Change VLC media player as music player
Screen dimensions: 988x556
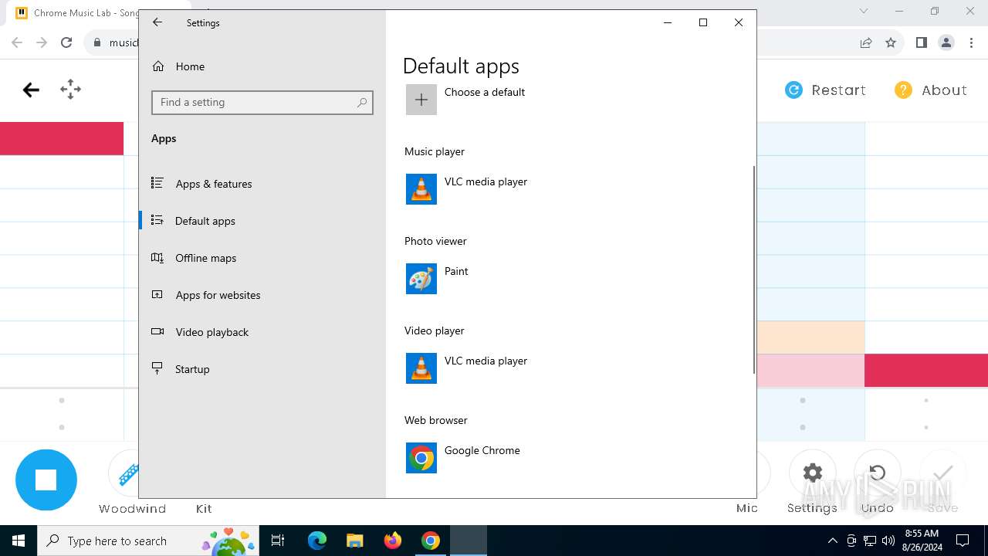(486, 182)
